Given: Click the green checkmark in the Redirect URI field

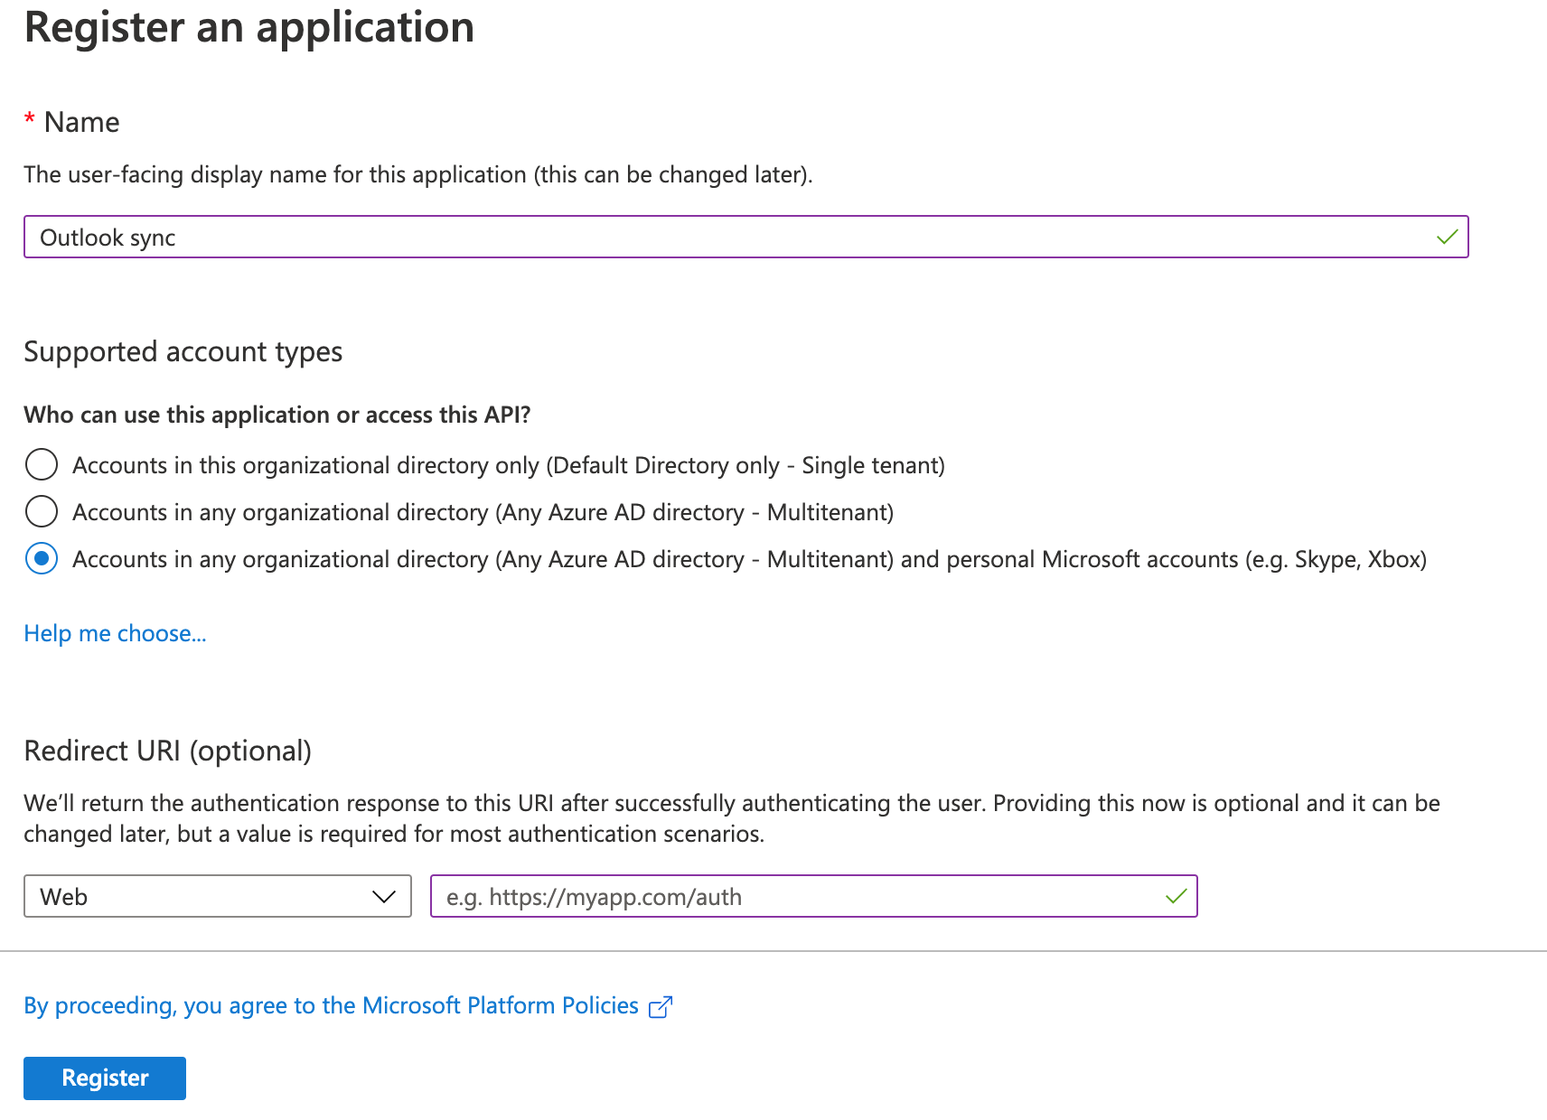Looking at the screenshot, I should [x=1176, y=897].
